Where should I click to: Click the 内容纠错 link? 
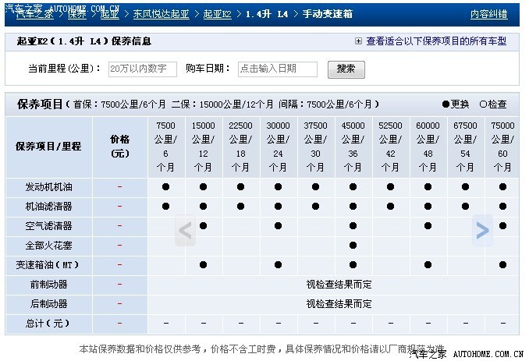coord(489,14)
